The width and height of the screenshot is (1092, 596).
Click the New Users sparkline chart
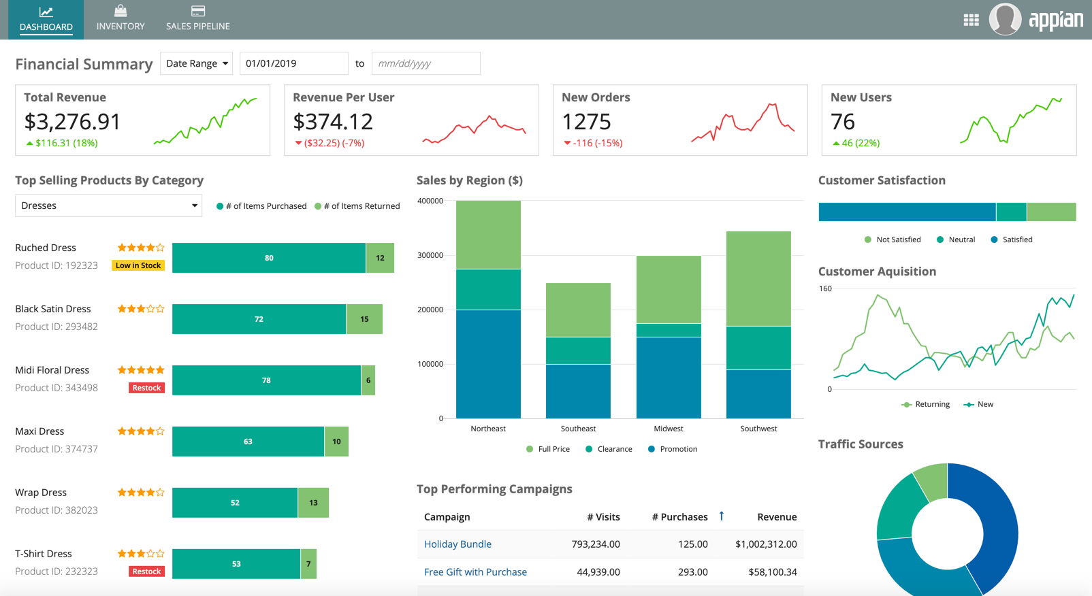tap(1011, 120)
